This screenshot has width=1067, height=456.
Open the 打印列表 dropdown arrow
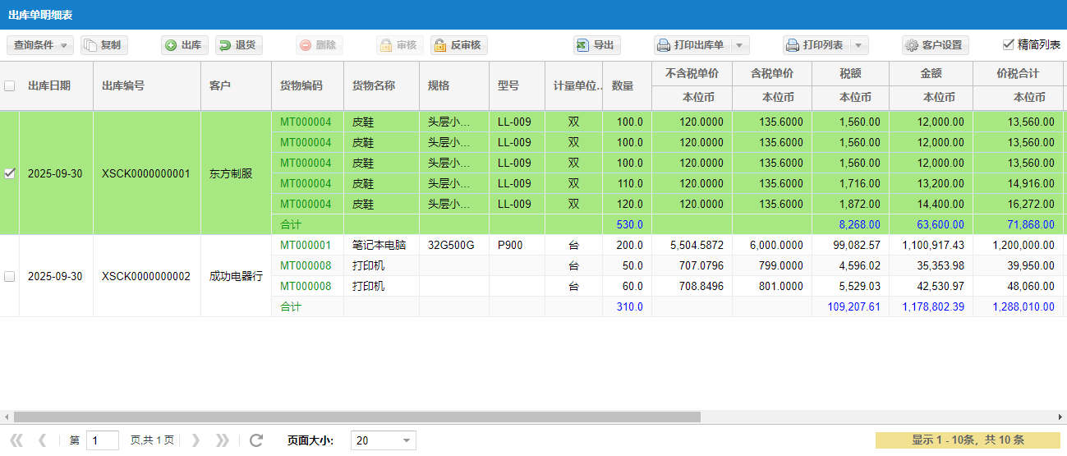coord(858,45)
